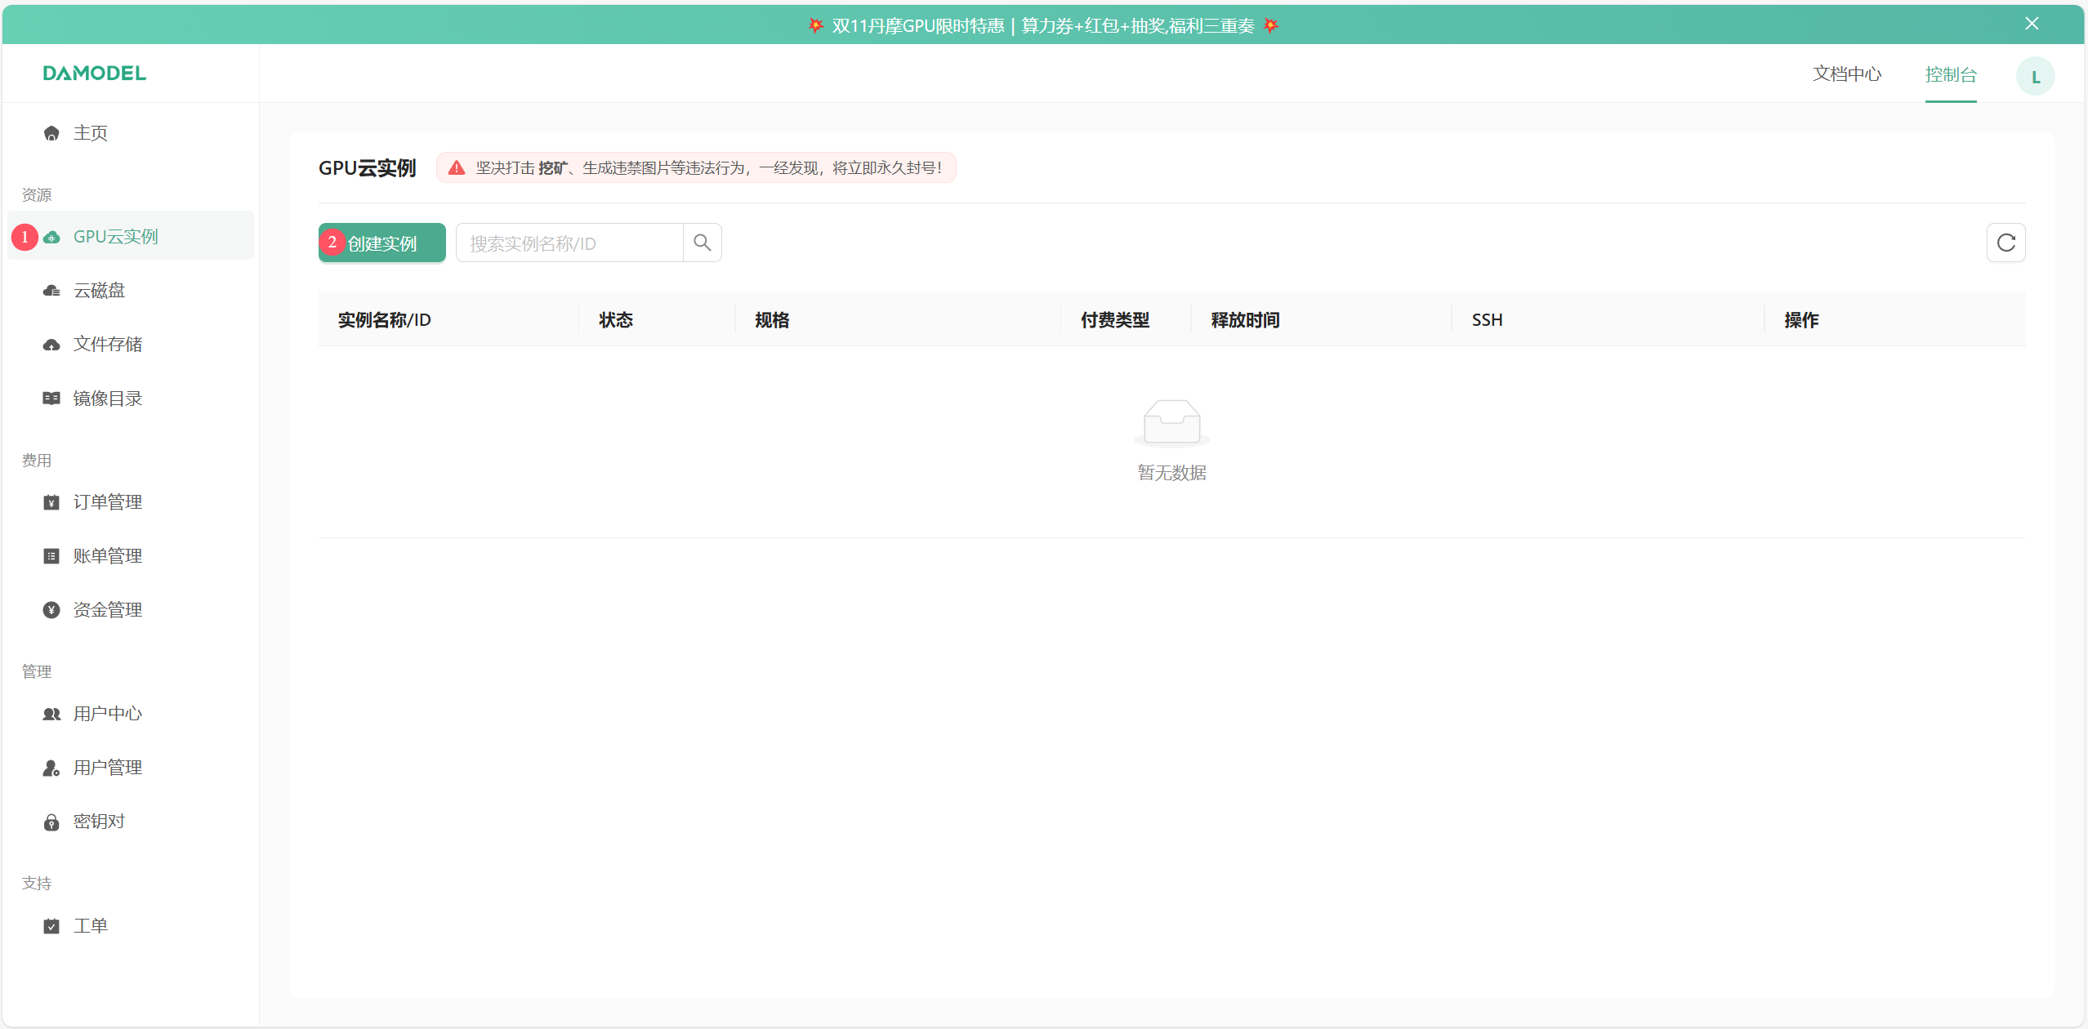Open 资金管理 menu item
The width and height of the screenshot is (2088, 1029).
point(131,610)
